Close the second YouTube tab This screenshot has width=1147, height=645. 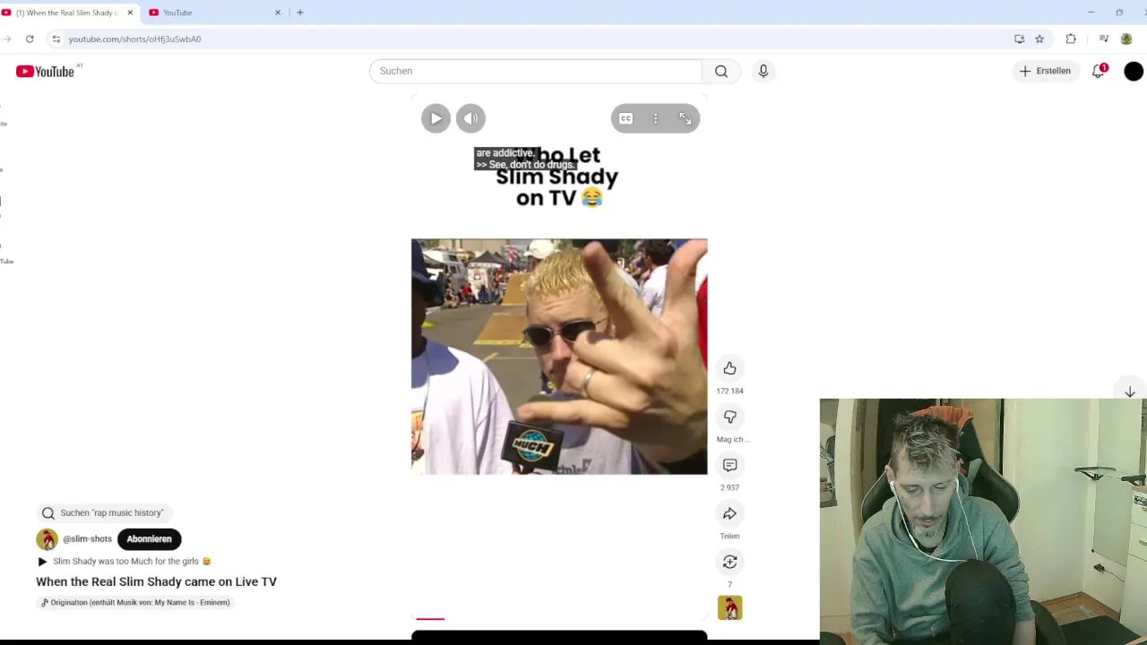pos(277,13)
